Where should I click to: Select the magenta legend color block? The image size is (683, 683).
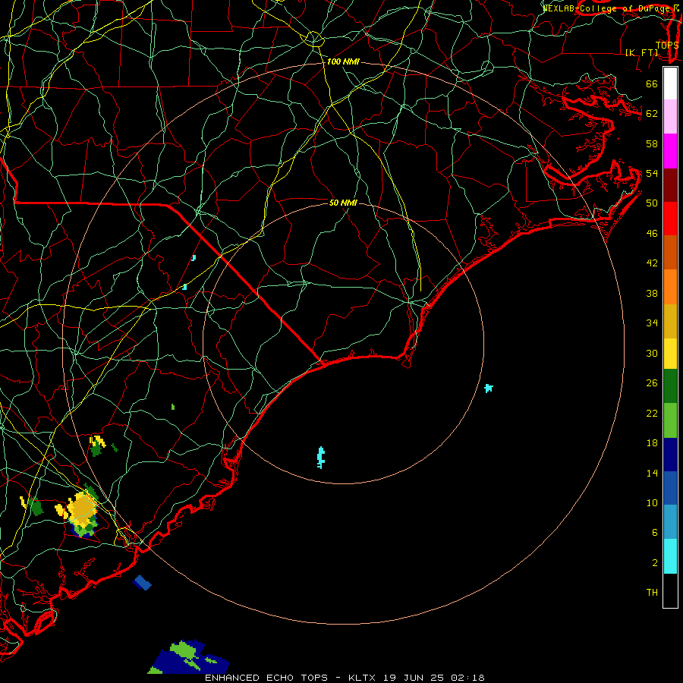coord(670,151)
